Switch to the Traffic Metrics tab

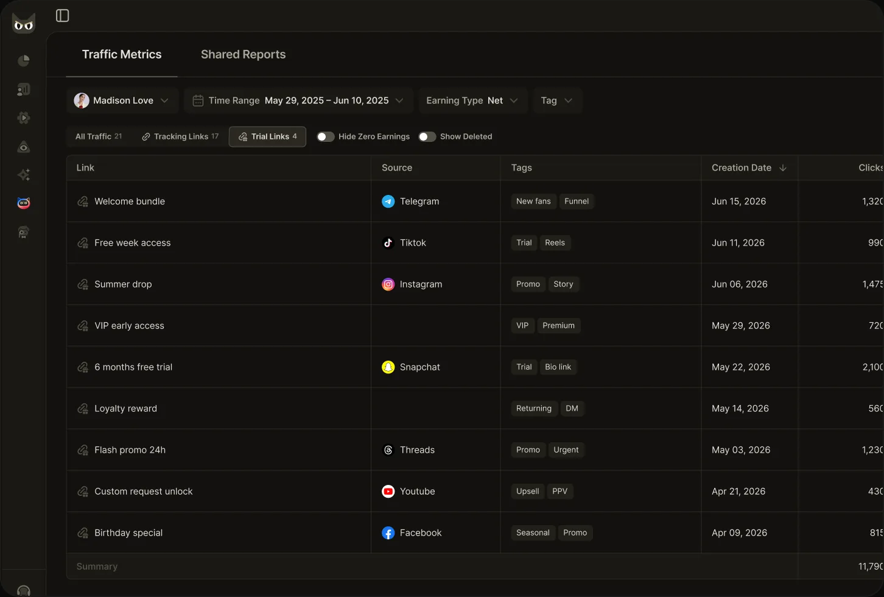[122, 54]
